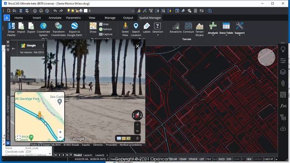
Task: Refresh the background map
Action: 106,29
